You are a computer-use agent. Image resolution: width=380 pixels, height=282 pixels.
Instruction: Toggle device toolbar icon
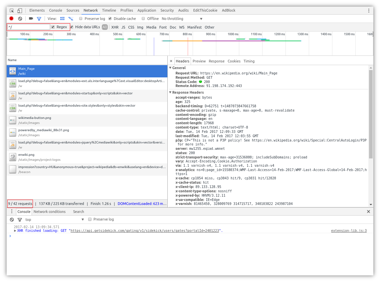pos(20,10)
